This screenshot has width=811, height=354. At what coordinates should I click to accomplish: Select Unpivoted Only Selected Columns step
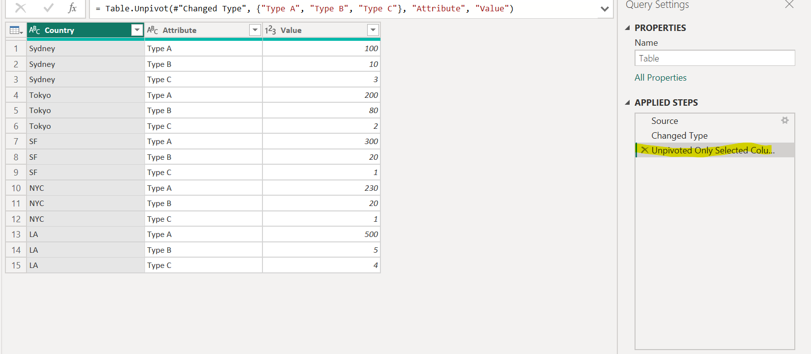pyautogui.click(x=715, y=150)
